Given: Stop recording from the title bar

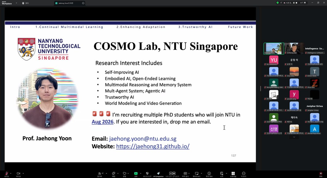Looking at the screenshot, I should tap(296, 3).
